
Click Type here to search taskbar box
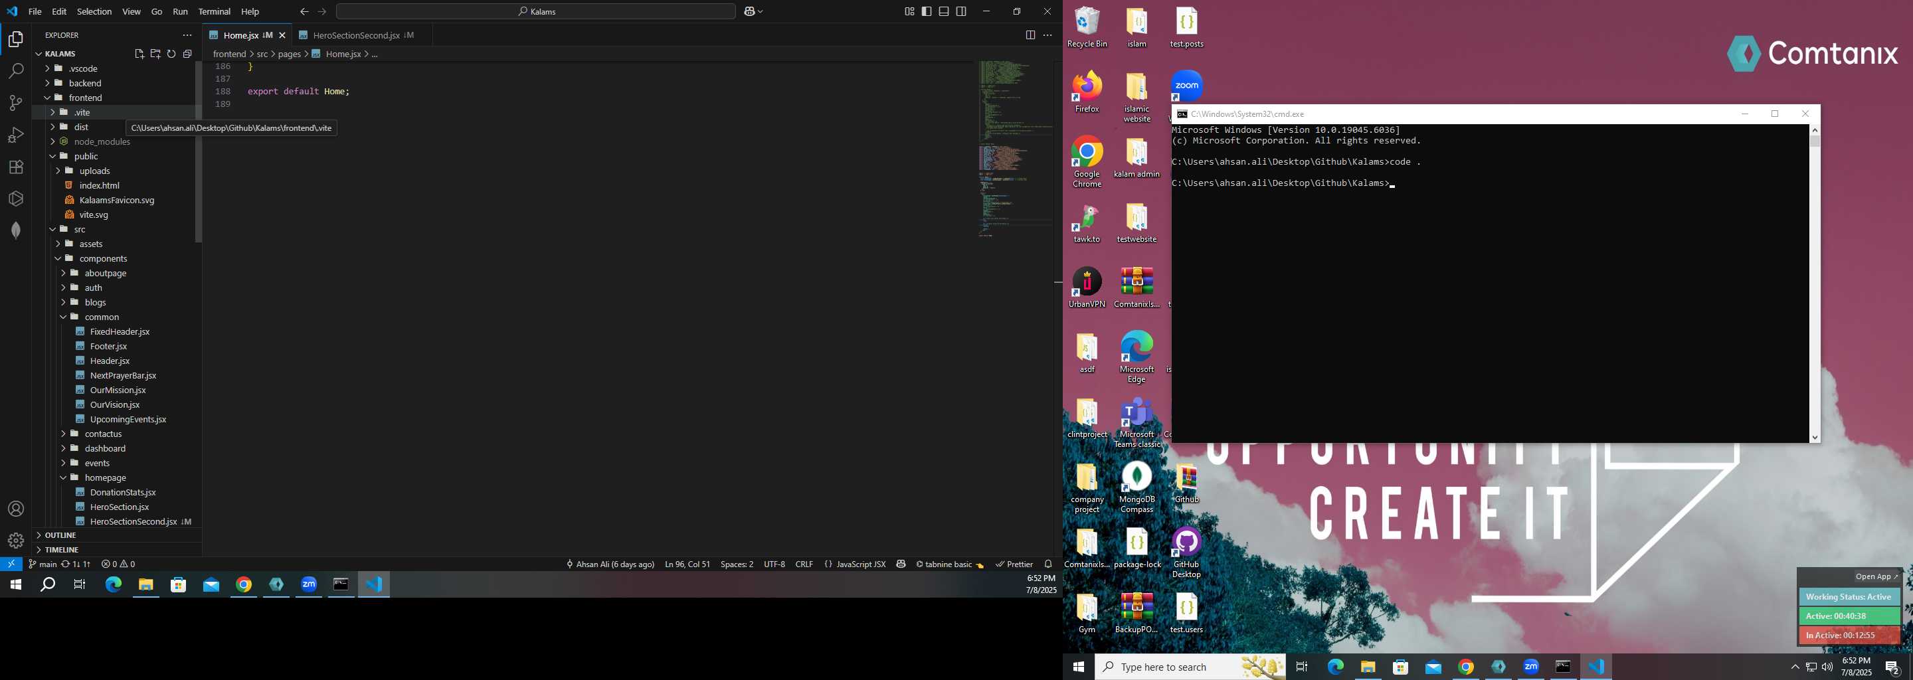[1190, 667]
